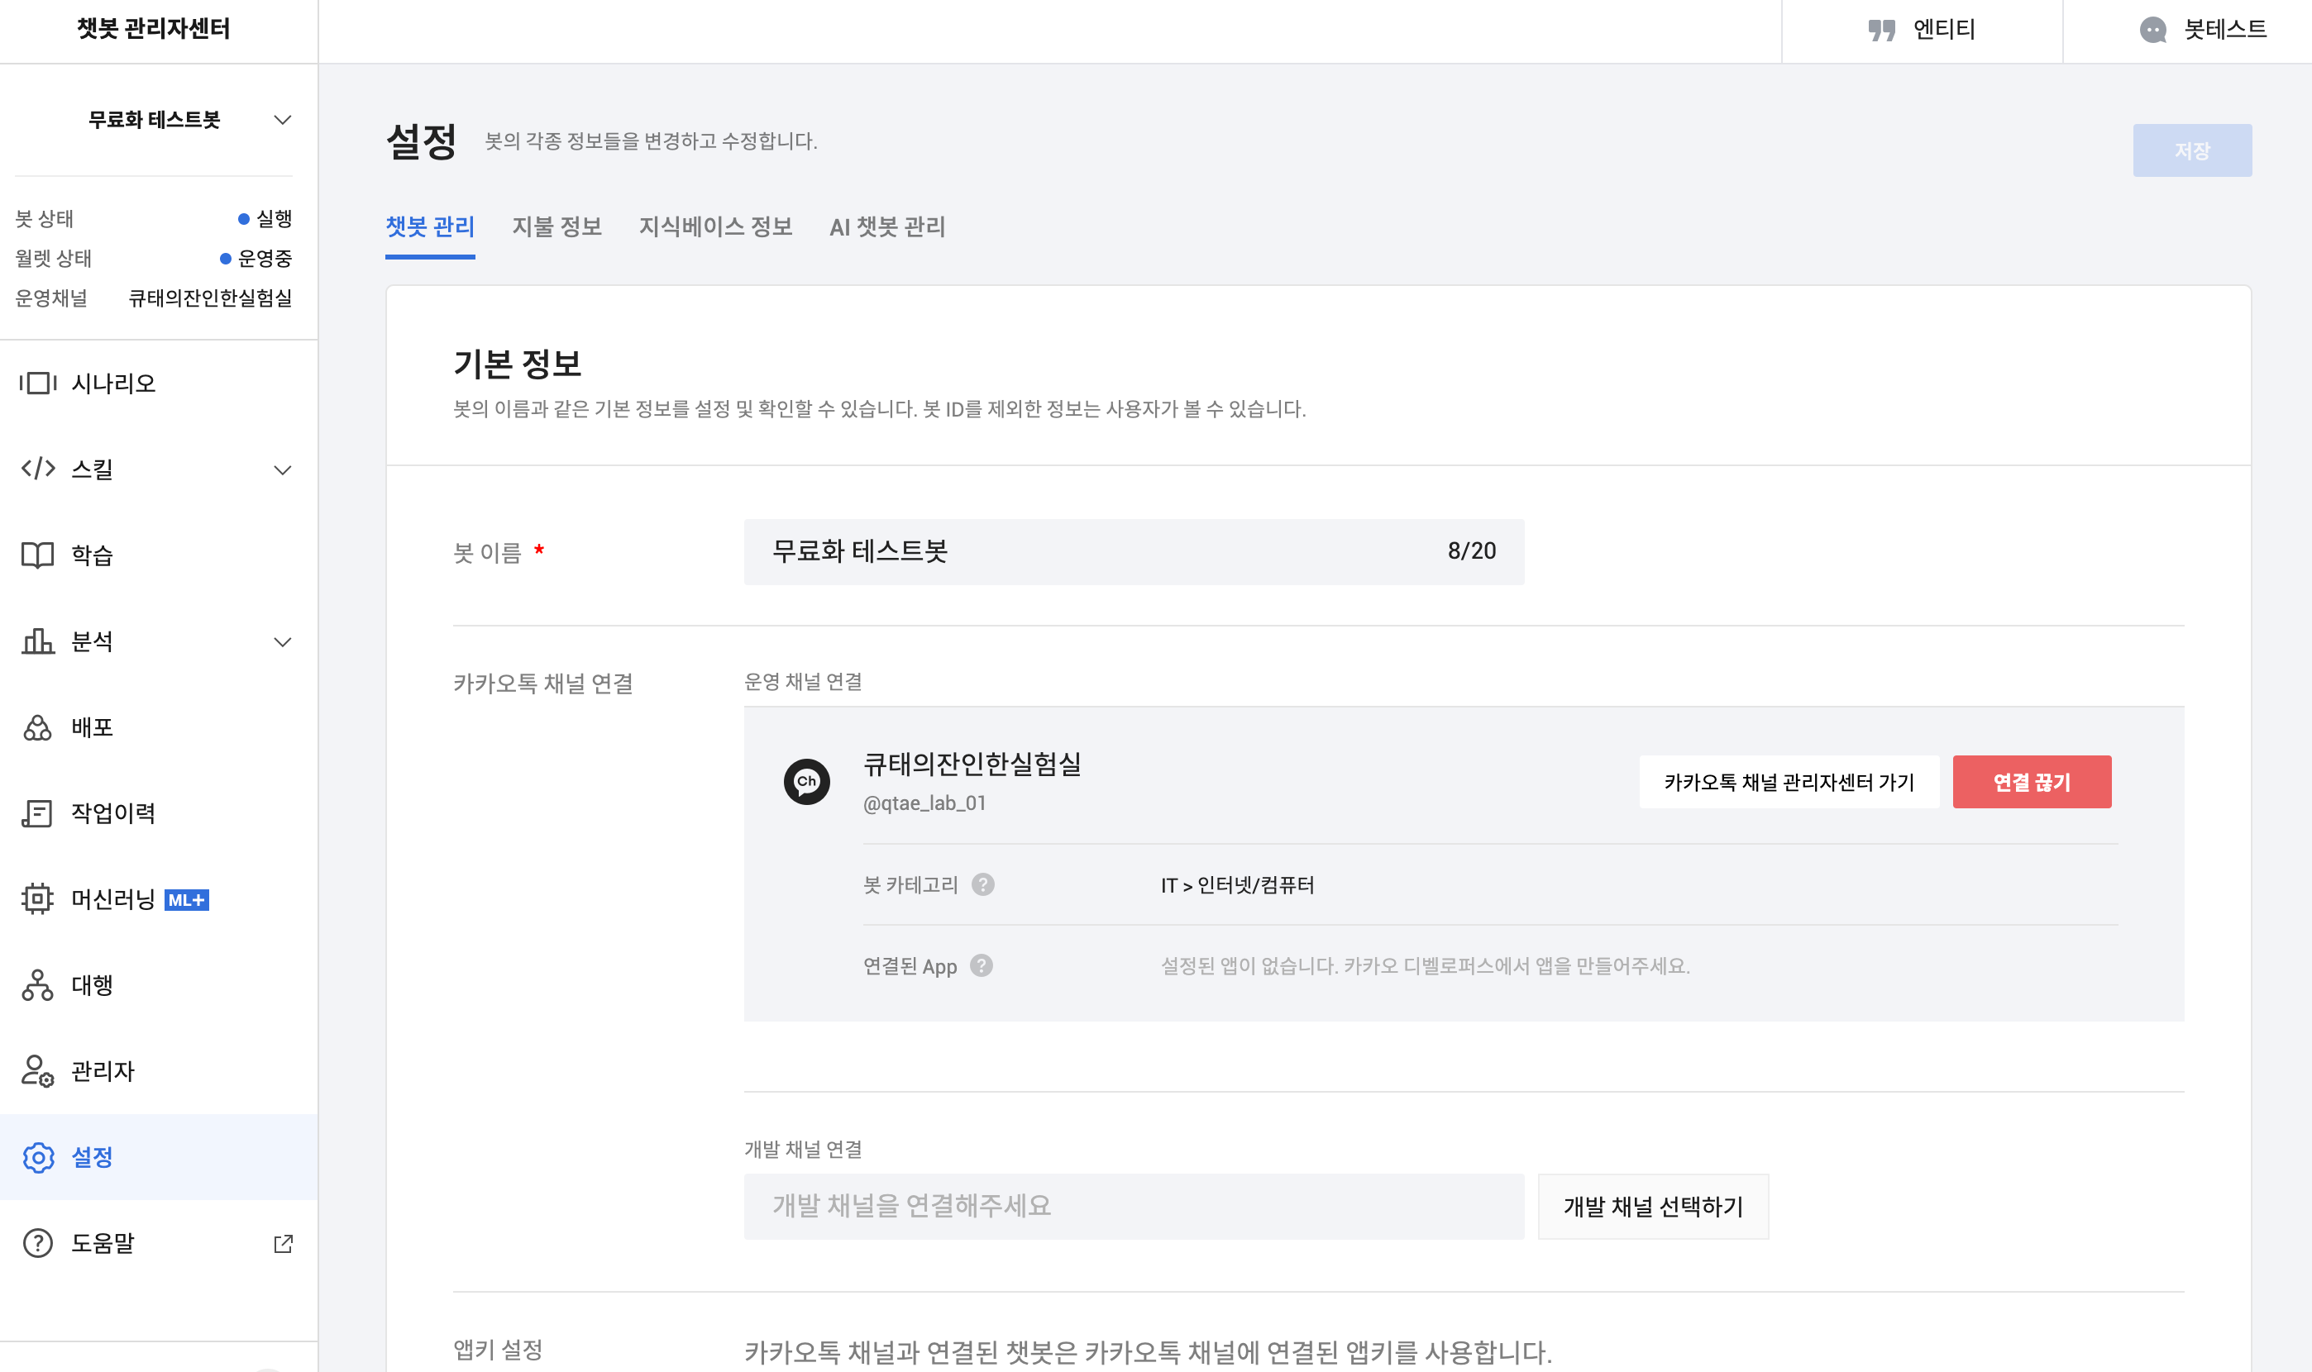
Task: Open 도움말 external help link
Action: tap(283, 1244)
